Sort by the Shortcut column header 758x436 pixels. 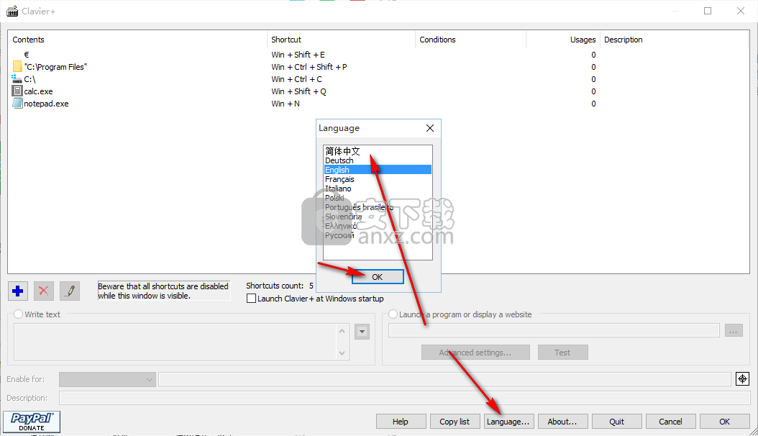coord(341,40)
